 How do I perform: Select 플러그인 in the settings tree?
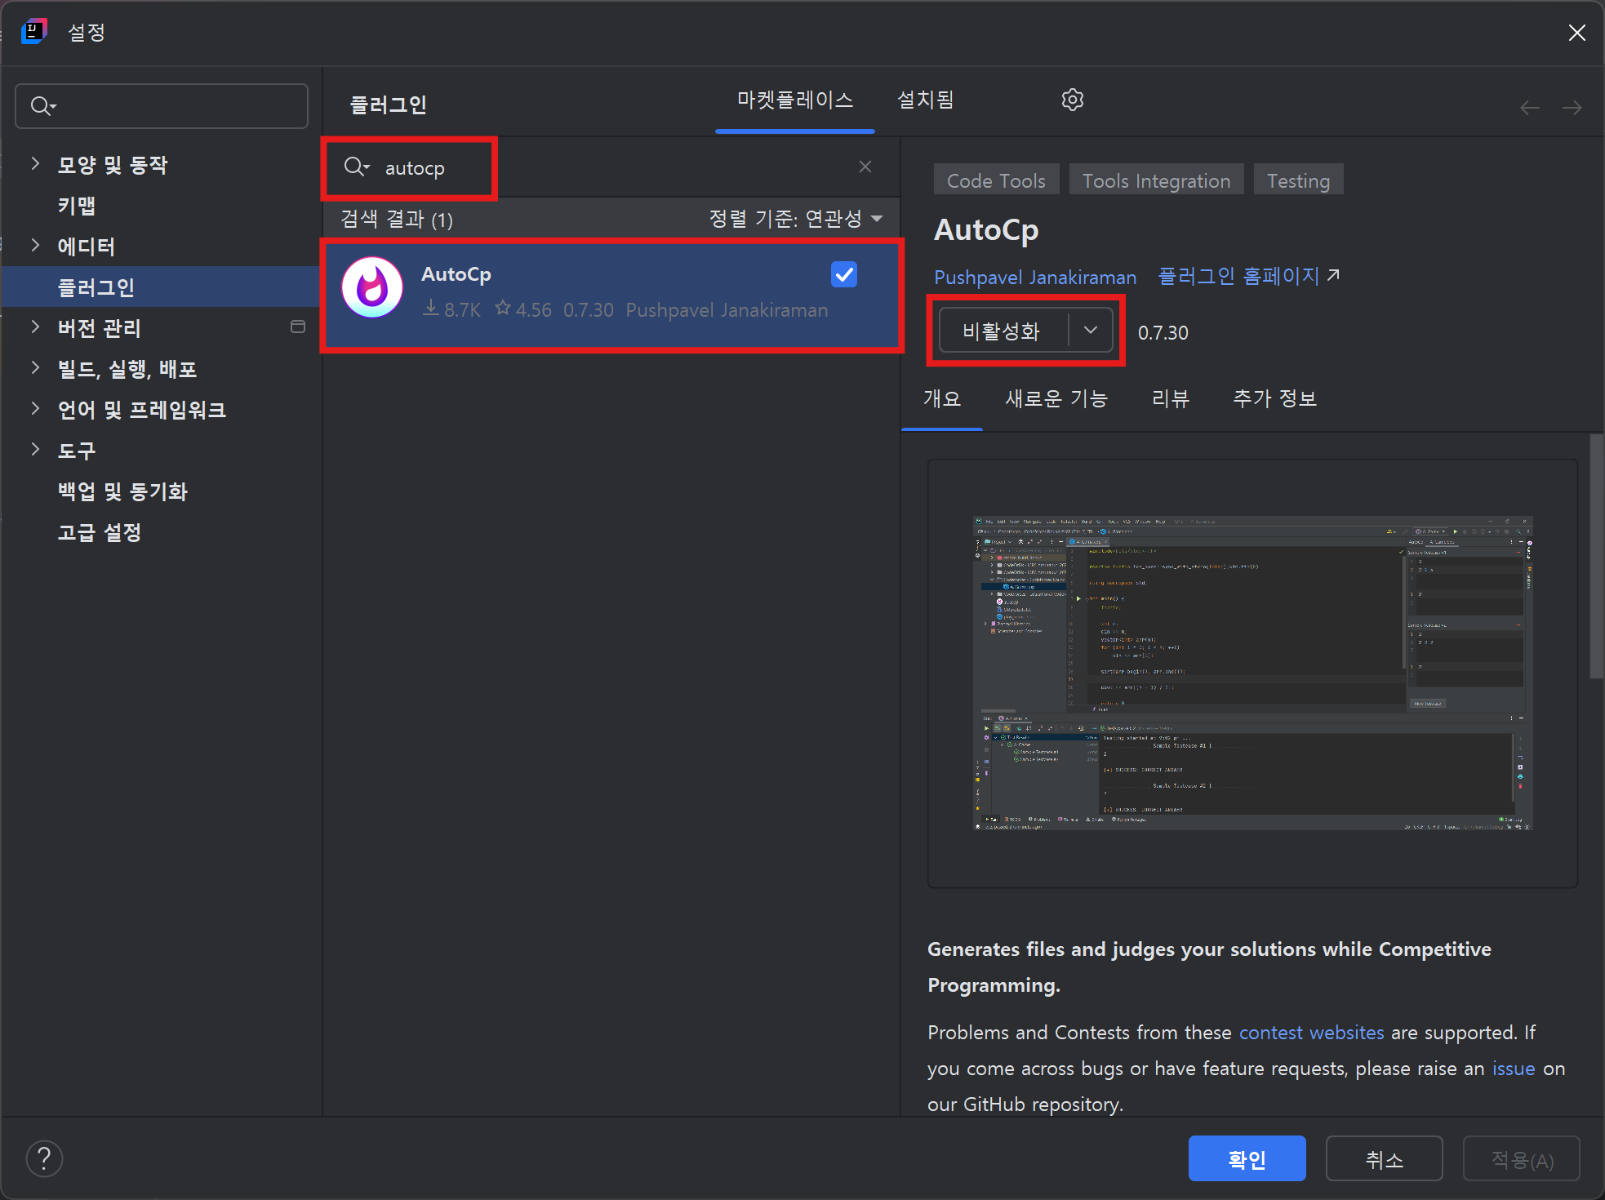coord(162,287)
